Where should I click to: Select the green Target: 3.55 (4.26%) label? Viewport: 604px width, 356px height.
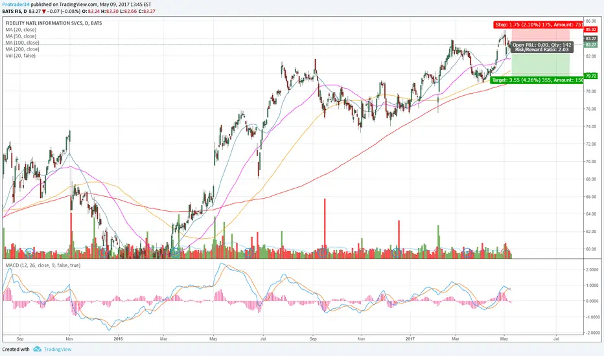[537, 80]
